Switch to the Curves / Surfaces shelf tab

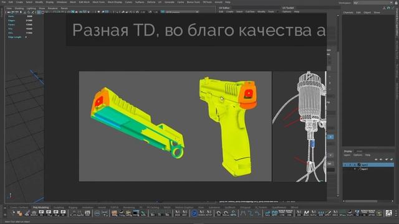[19, 207]
